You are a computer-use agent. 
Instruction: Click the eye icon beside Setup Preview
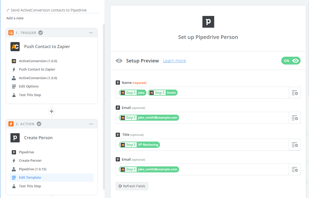pos(119,61)
